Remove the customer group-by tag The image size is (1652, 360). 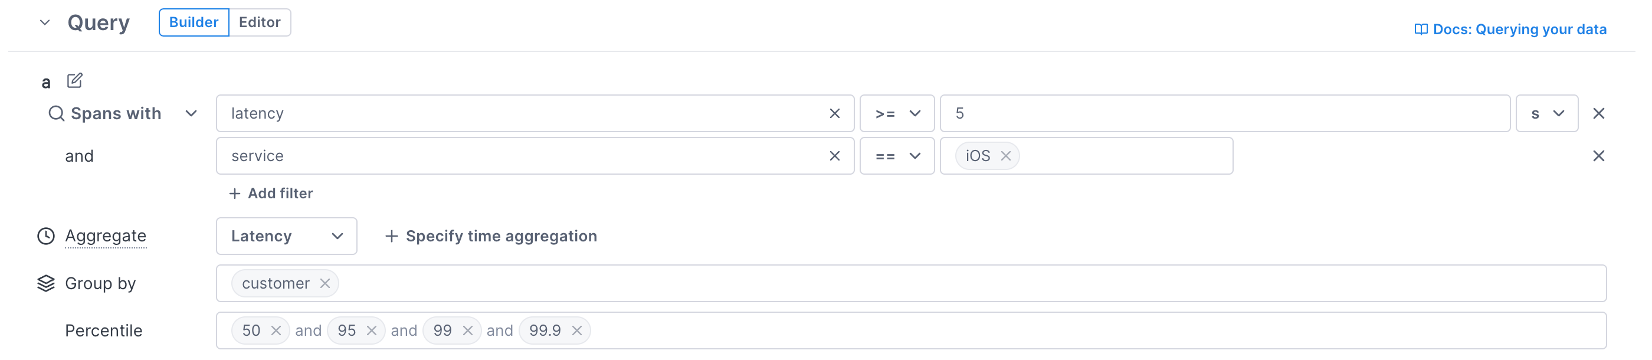point(325,283)
